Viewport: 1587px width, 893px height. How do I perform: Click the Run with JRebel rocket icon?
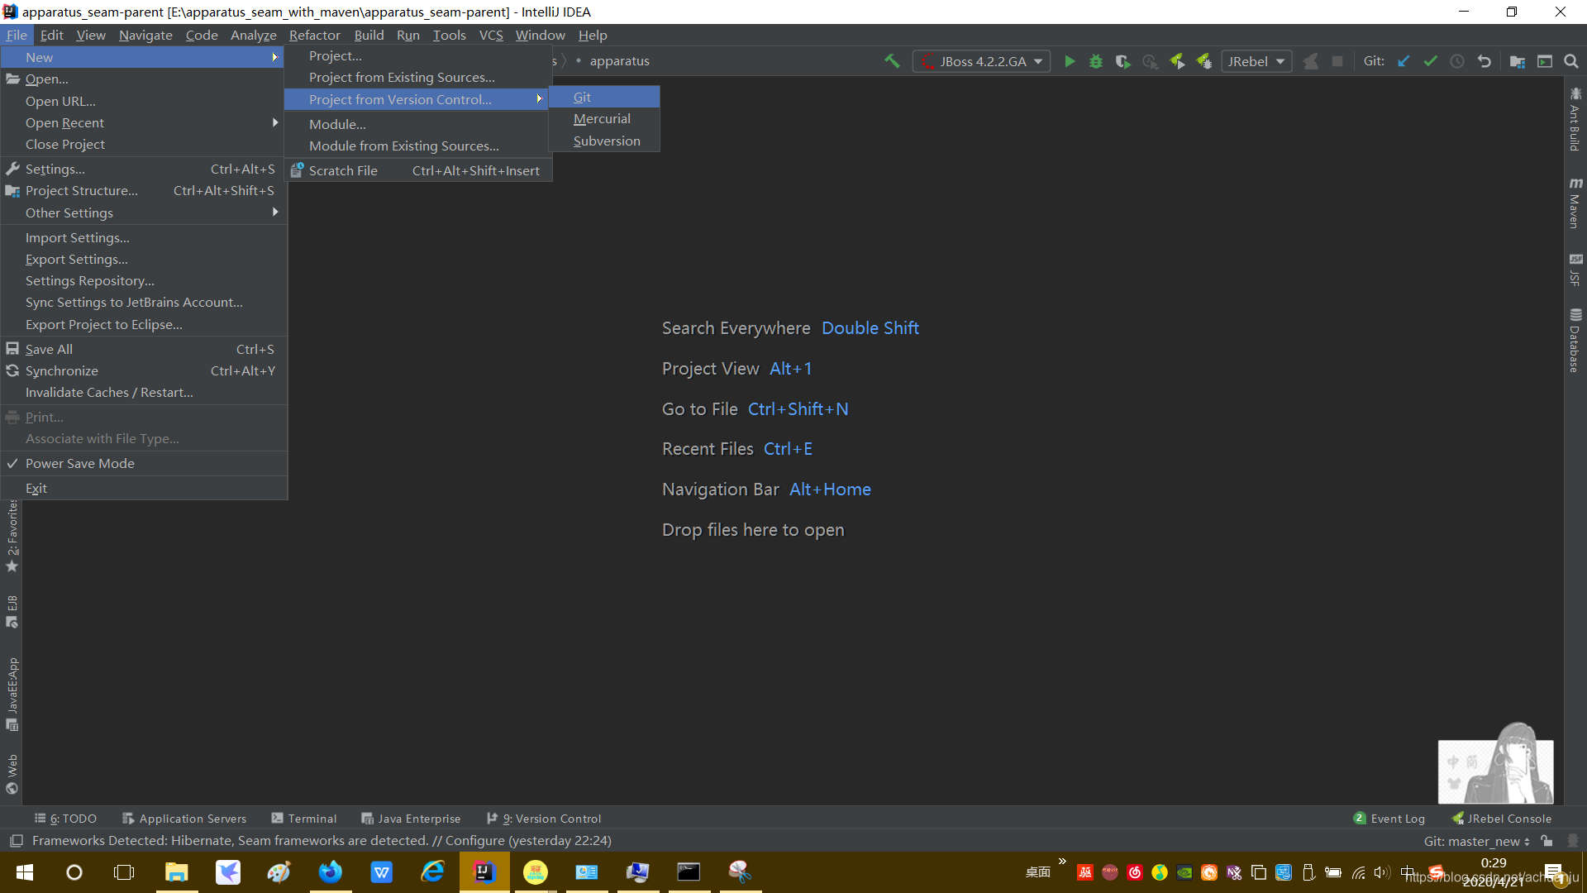point(1177,61)
